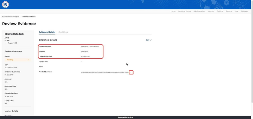Open the 1300ayso user menu
Viewport: 253px width, 119px height.
pyautogui.click(x=244, y=11)
